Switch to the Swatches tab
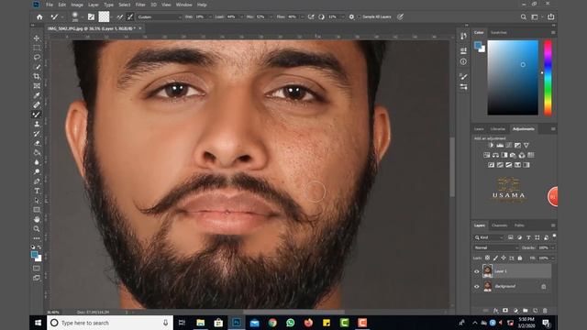 click(x=499, y=33)
